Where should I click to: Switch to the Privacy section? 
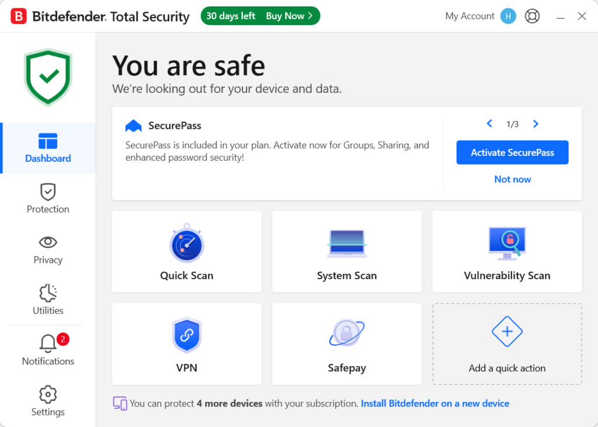[48, 249]
